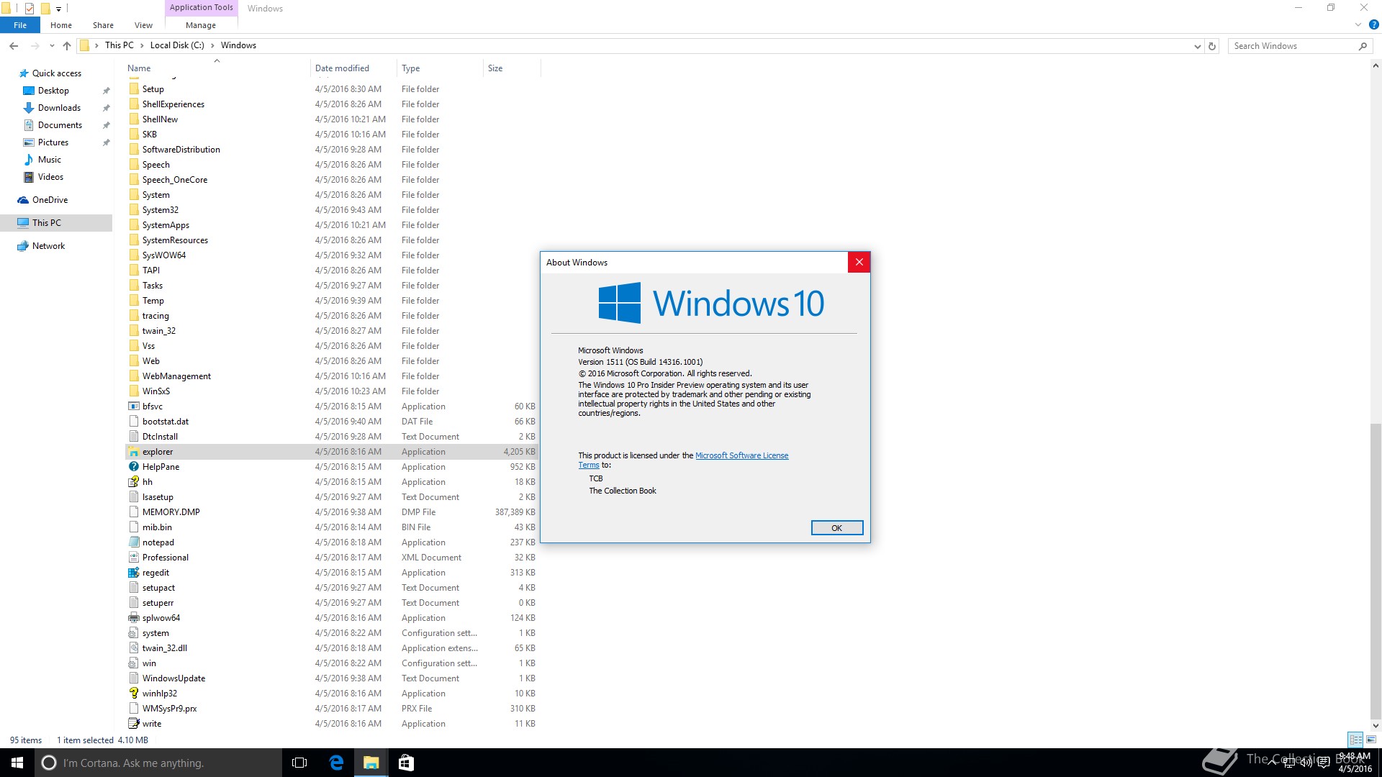Viewport: 1382px width, 777px height.
Task: Open the File tab
Action: click(20, 25)
